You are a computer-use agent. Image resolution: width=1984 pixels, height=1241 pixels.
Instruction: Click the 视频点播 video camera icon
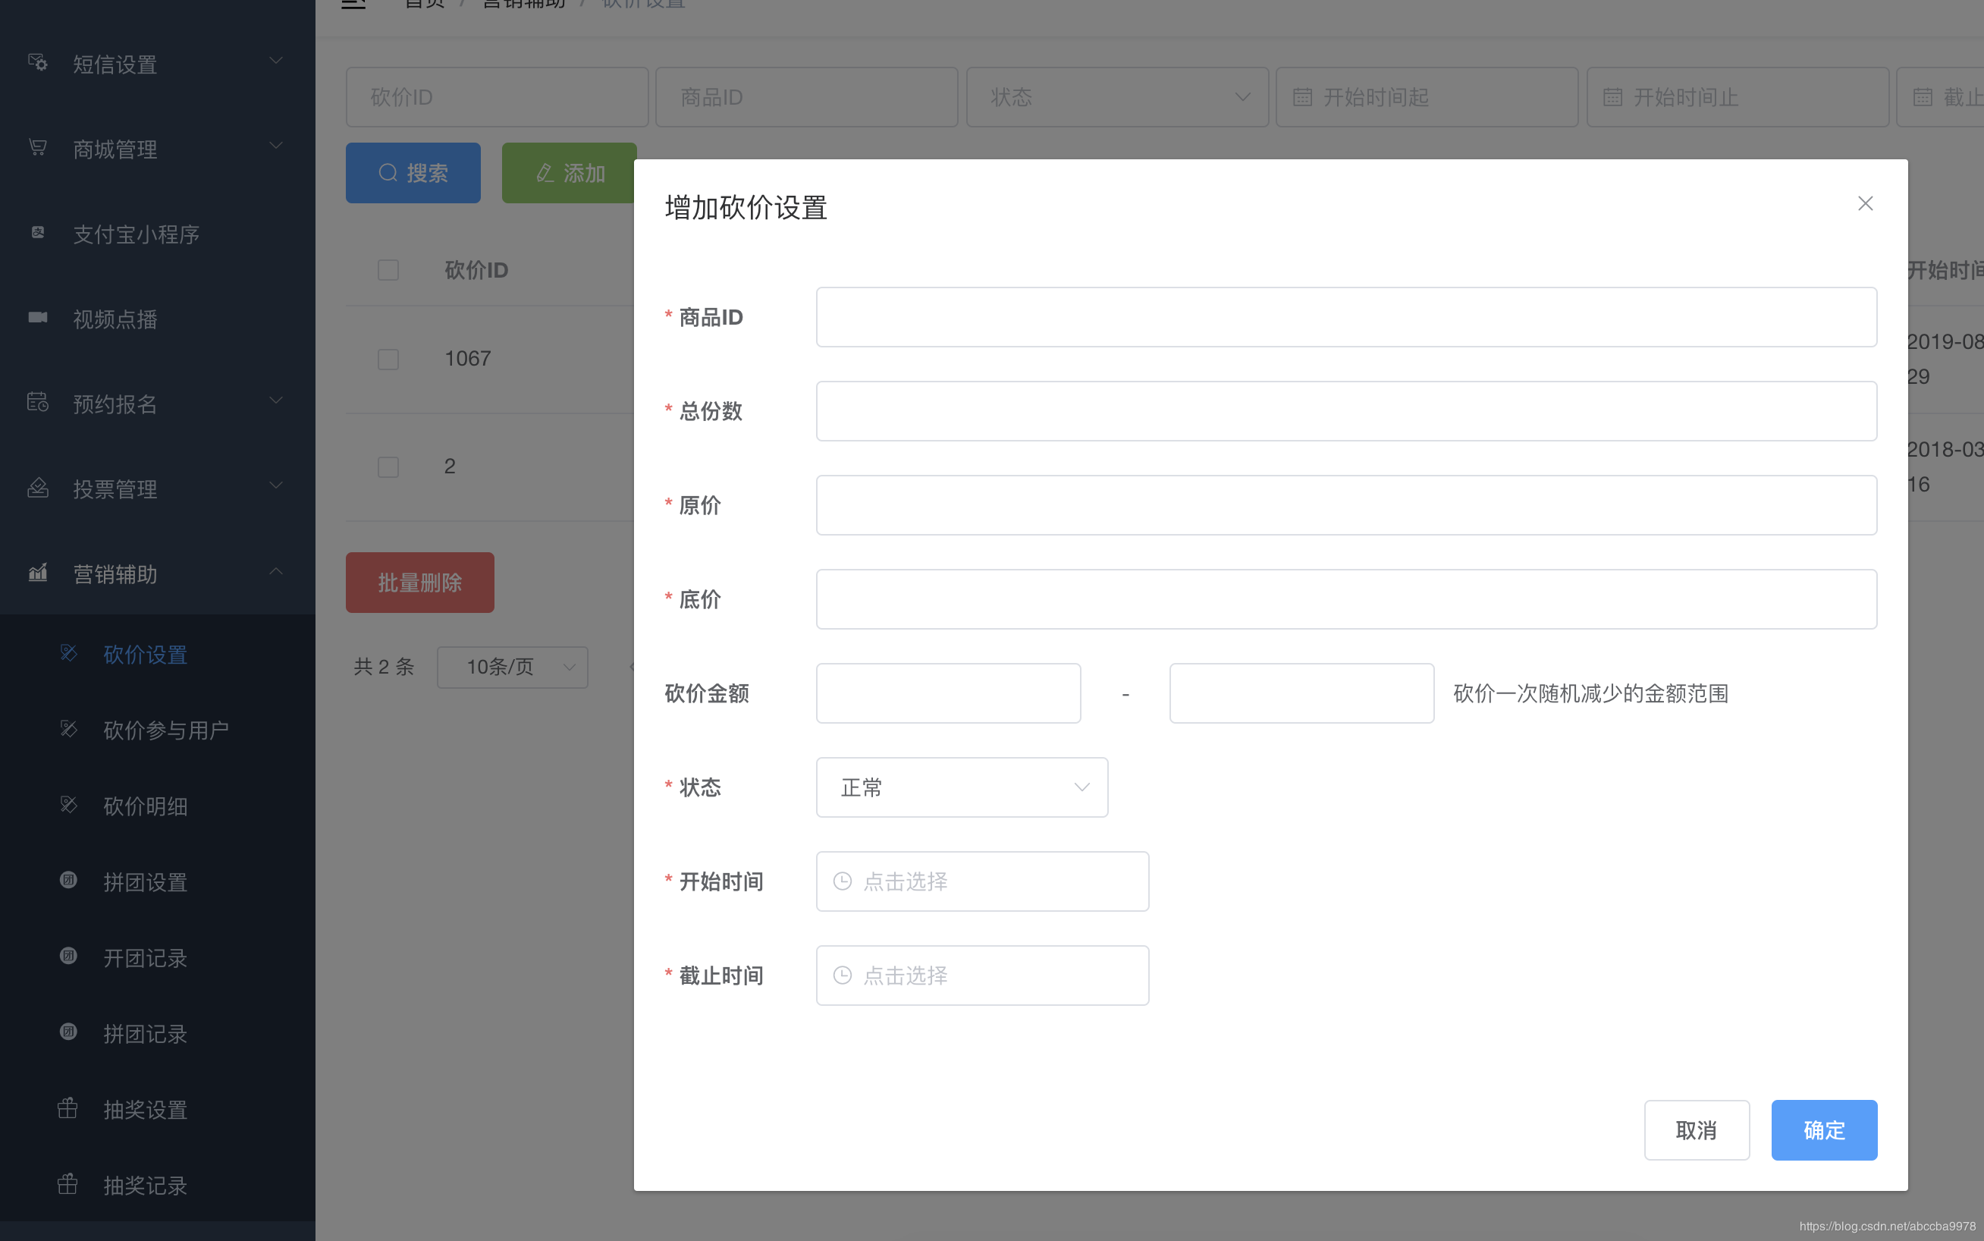coord(38,318)
